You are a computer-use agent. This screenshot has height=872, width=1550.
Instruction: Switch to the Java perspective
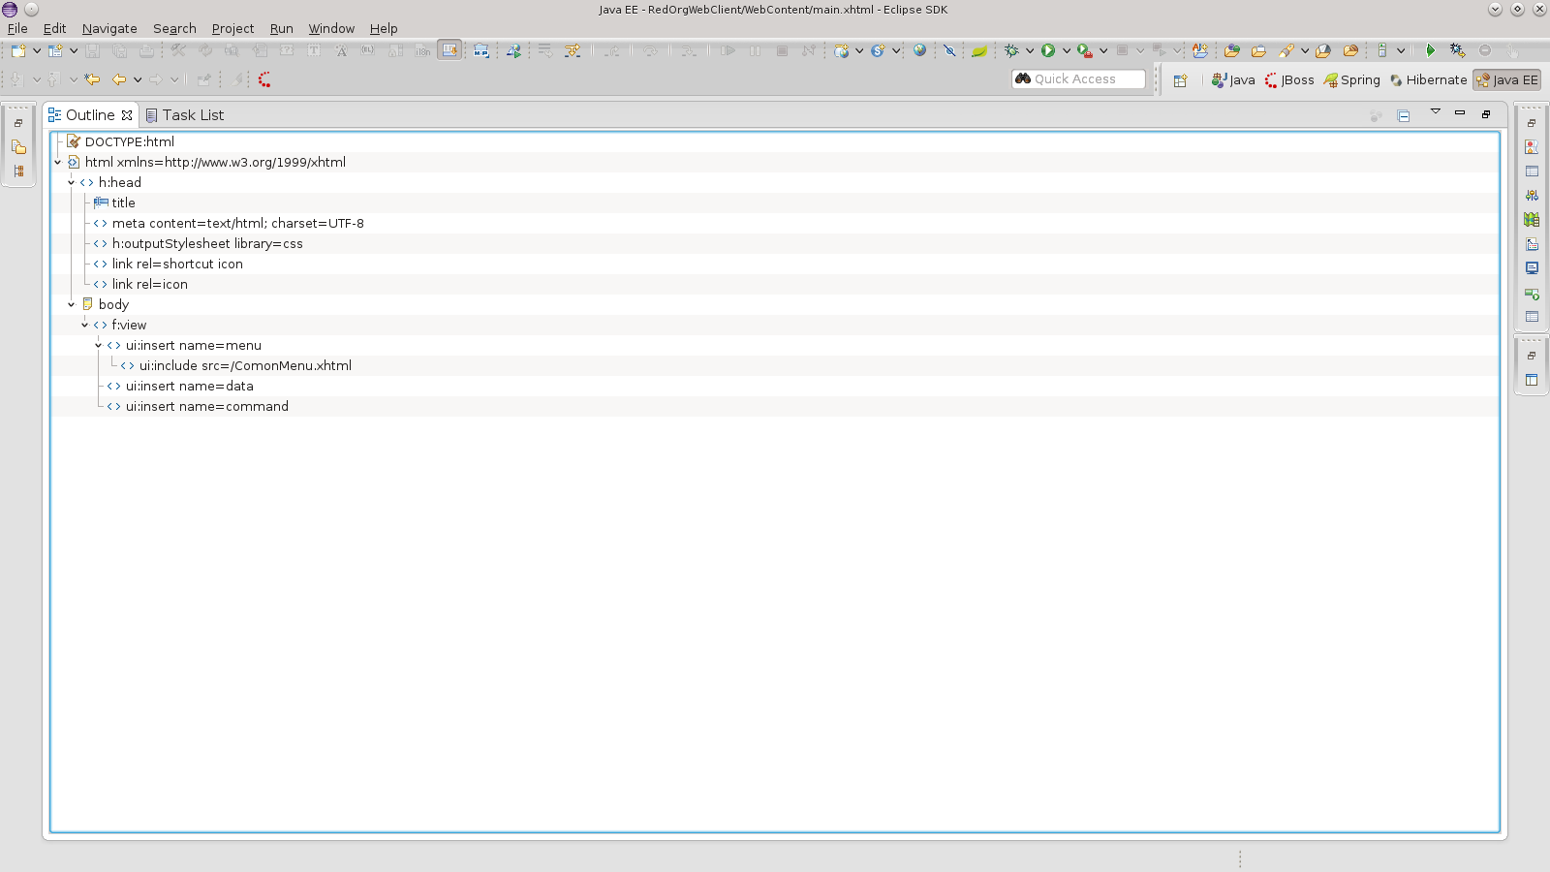tap(1233, 80)
